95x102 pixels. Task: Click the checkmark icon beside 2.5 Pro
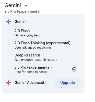click(x=74, y=69)
